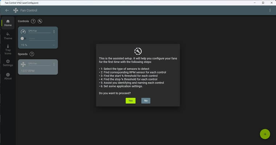Open the About sidebar tab
Screen dimensions: 276x145
(x=8, y=76)
